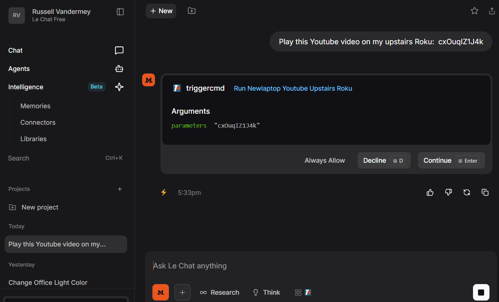Viewport: 499px width, 302px height.
Task: Click the new project folder icon in top bar
Action: tap(192, 11)
